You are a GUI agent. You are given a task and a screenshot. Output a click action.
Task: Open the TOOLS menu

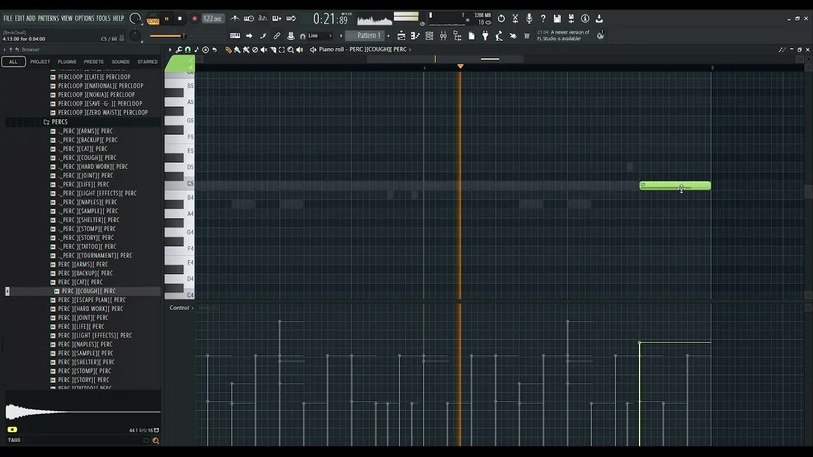(x=104, y=18)
